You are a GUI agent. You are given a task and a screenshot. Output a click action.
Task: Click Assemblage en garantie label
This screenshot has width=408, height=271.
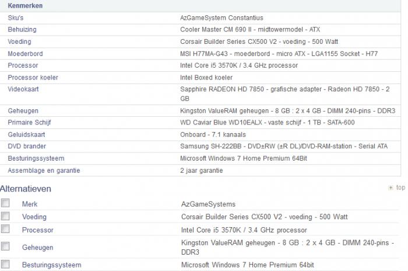point(44,171)
